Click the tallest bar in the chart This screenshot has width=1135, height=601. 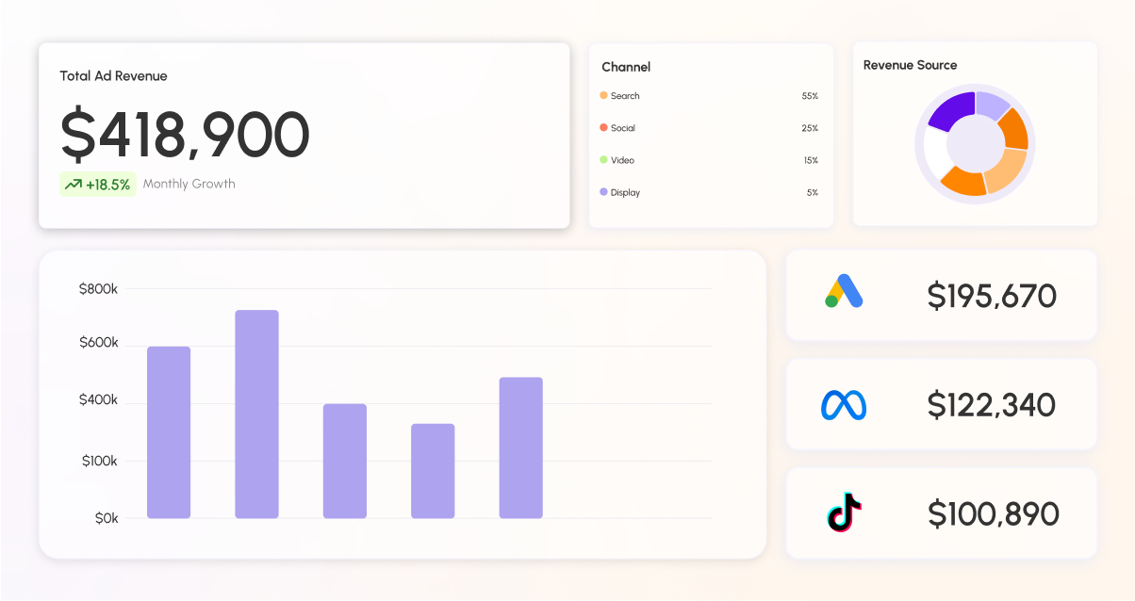256,414
